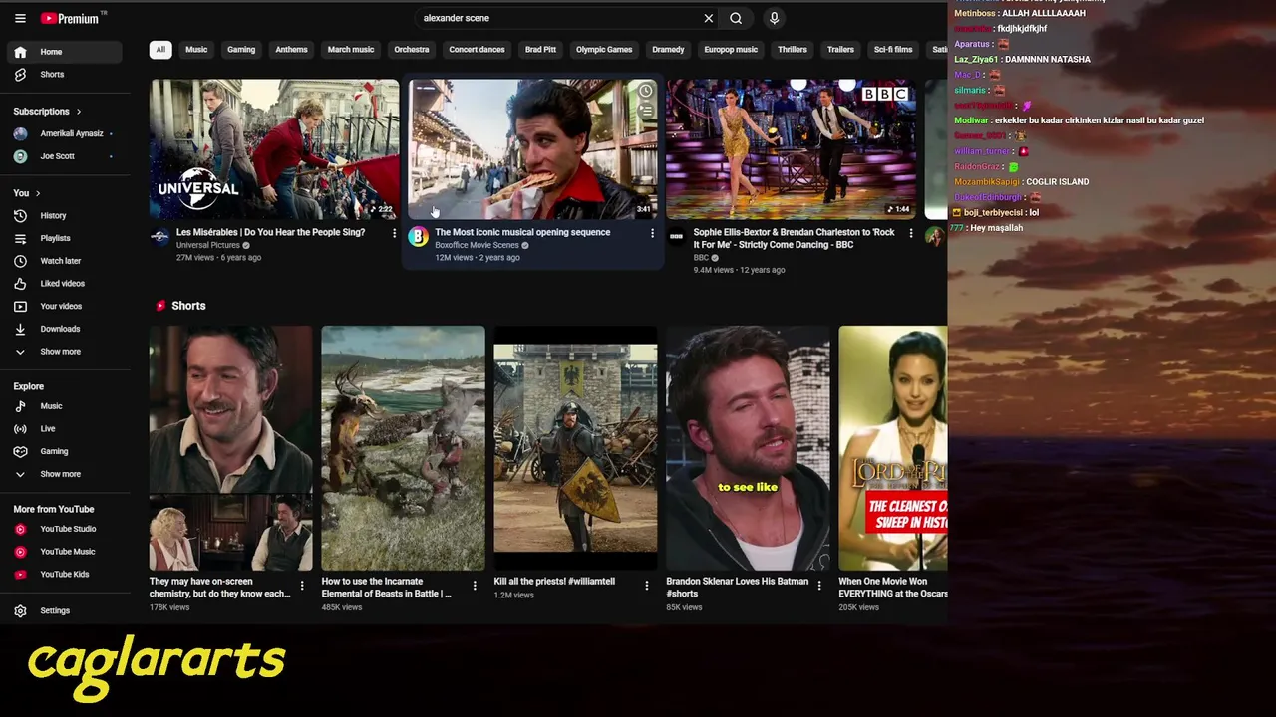Open Watch later list
The width and height of the screenshot is (1276, 717).
[x=66, y=261]
